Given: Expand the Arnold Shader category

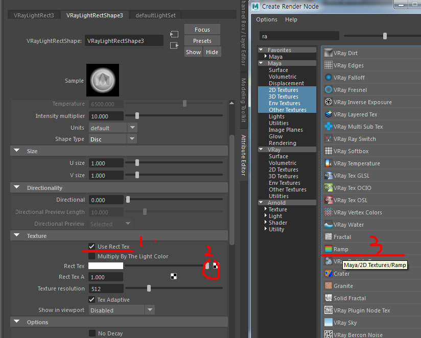Looking at the screenshot, I should click(x=266, y=222).
